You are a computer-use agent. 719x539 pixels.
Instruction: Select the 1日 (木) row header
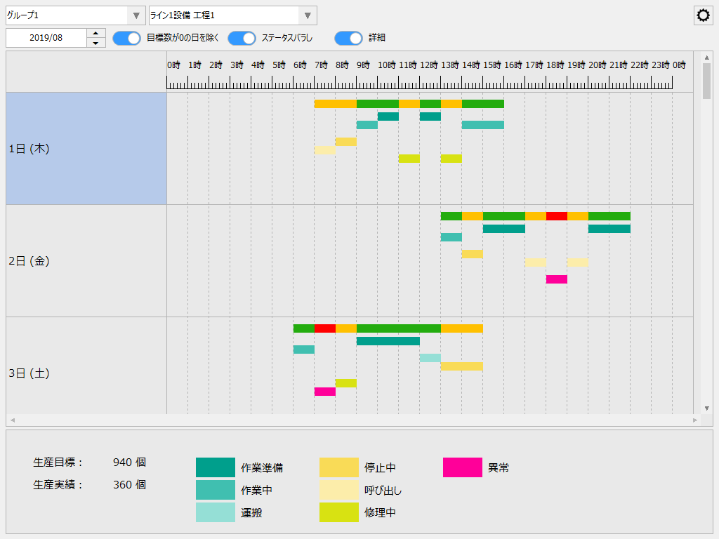point(86,148)
